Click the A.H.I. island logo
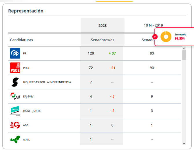This screenshot has width=194, height=152. click(15, 139)
